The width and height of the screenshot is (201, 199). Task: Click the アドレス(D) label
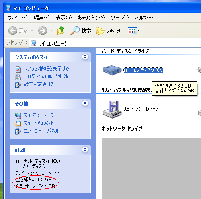[x=17, y=43]
